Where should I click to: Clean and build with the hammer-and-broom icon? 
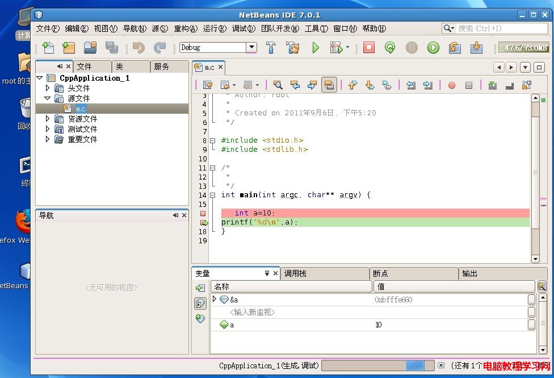(x=292, y=47)
